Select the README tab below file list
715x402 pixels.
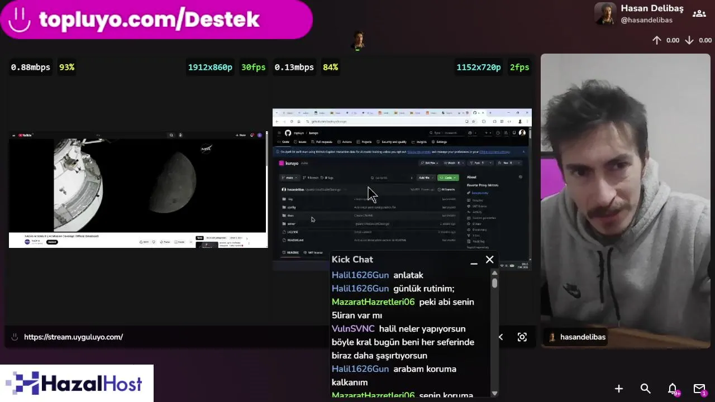click(x=291, y=252)
